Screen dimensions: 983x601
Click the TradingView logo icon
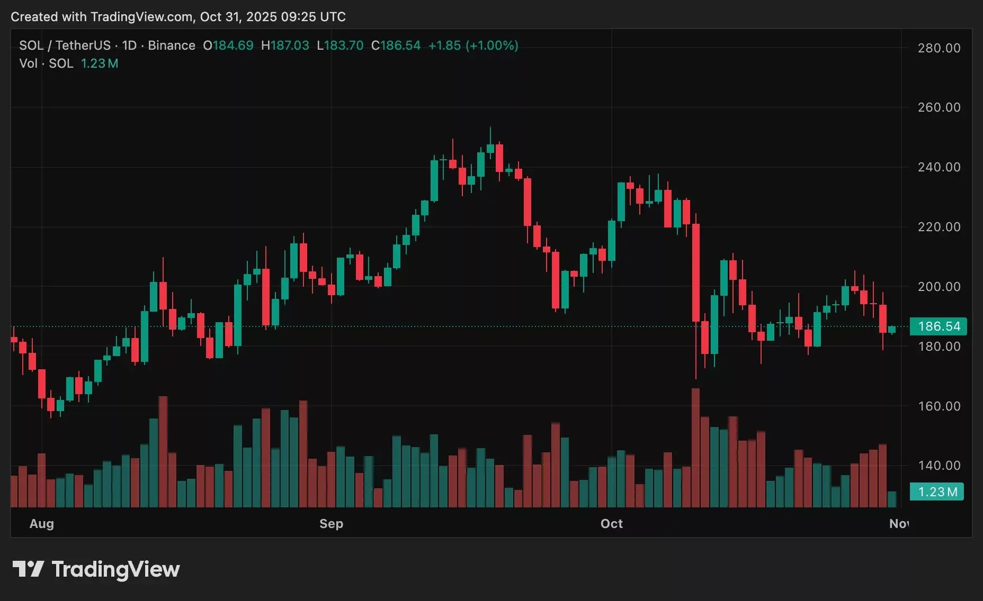pyautogui.click(x=28, y=569)
